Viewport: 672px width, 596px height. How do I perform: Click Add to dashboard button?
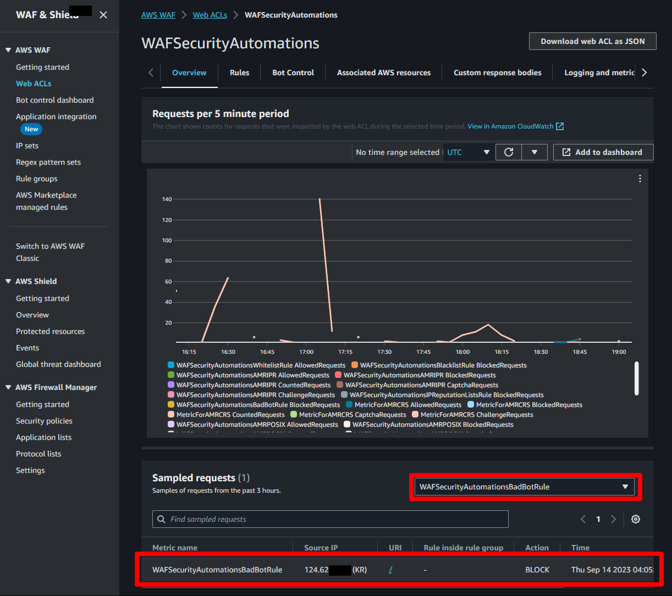point(603,152)
